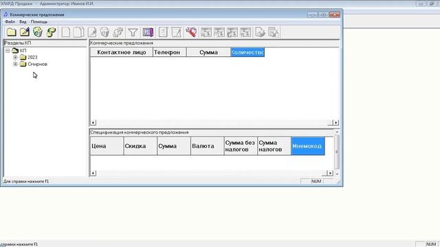Open the Помощь menu

tap(39, 21)
